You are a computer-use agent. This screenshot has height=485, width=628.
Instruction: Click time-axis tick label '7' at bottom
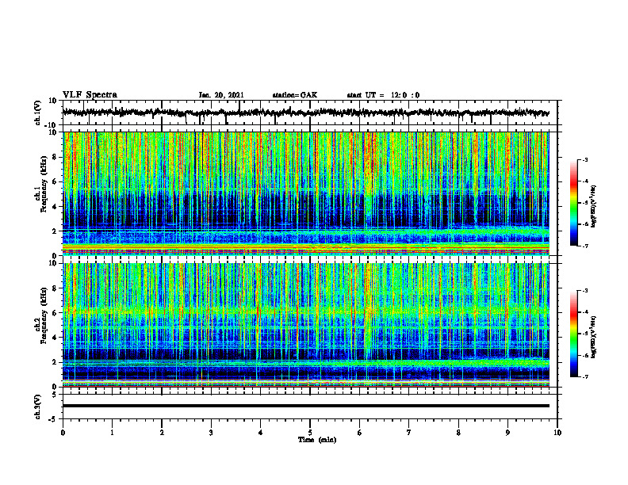[409, 433]
